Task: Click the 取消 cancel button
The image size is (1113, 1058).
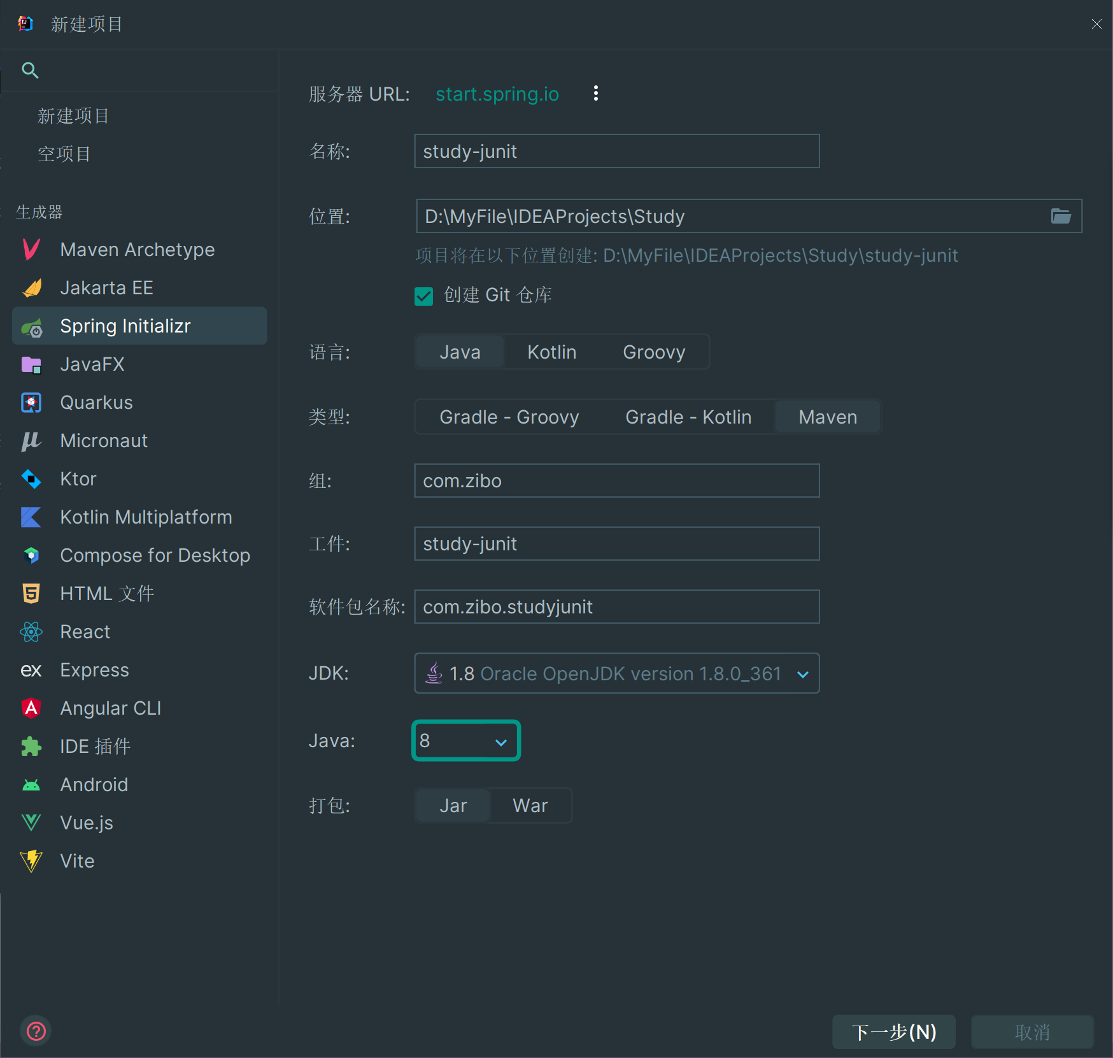Action: coord(1032,1032)
